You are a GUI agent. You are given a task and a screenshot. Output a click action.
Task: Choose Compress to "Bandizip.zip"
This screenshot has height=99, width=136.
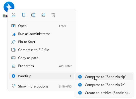[104, 77]
